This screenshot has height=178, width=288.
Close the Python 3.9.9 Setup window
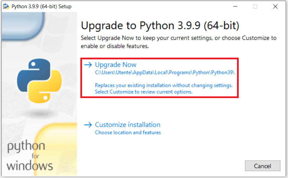point(275,7)
